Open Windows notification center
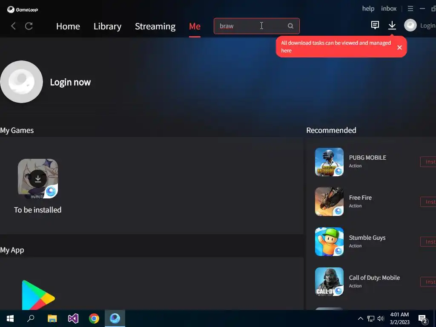This screenshot has width=436, height=327. point(423,319)
